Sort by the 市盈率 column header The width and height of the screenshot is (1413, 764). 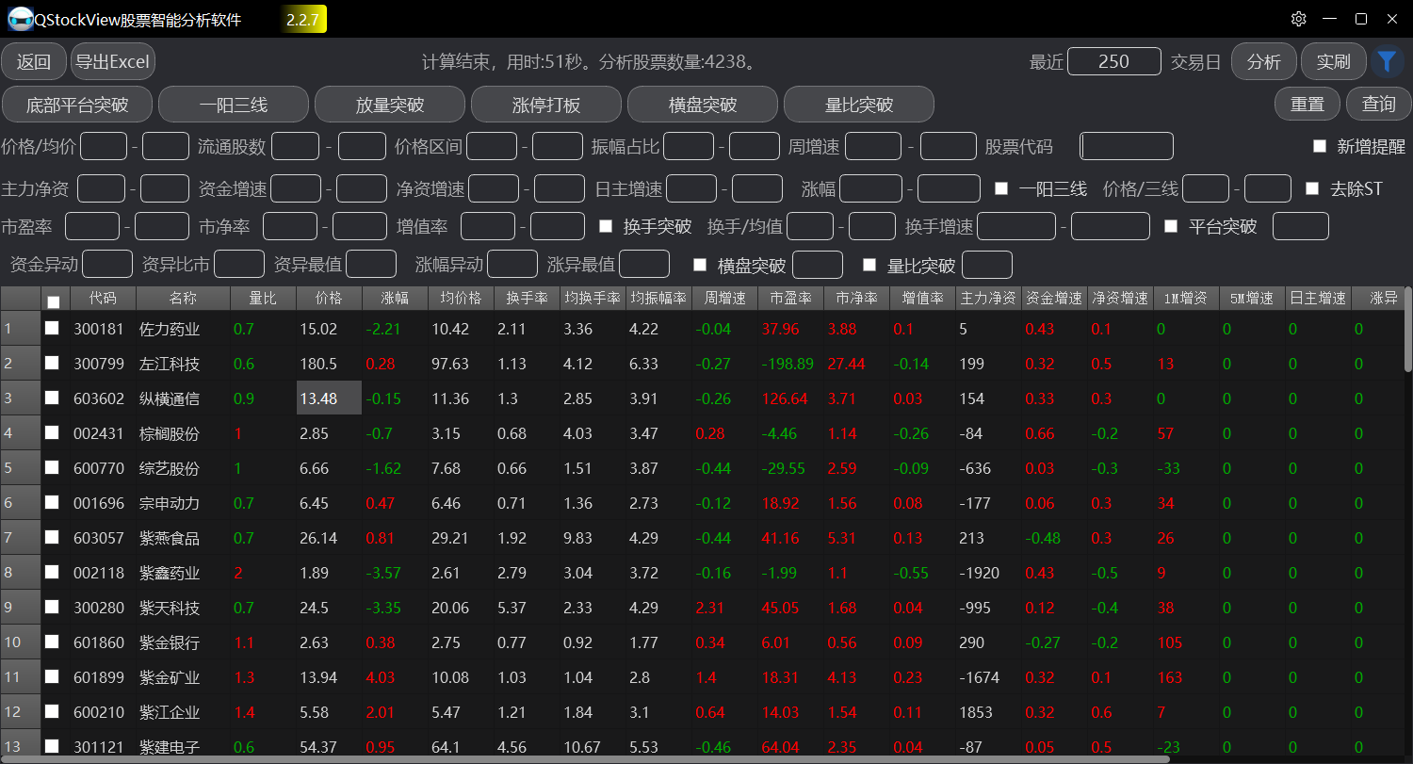790,299
